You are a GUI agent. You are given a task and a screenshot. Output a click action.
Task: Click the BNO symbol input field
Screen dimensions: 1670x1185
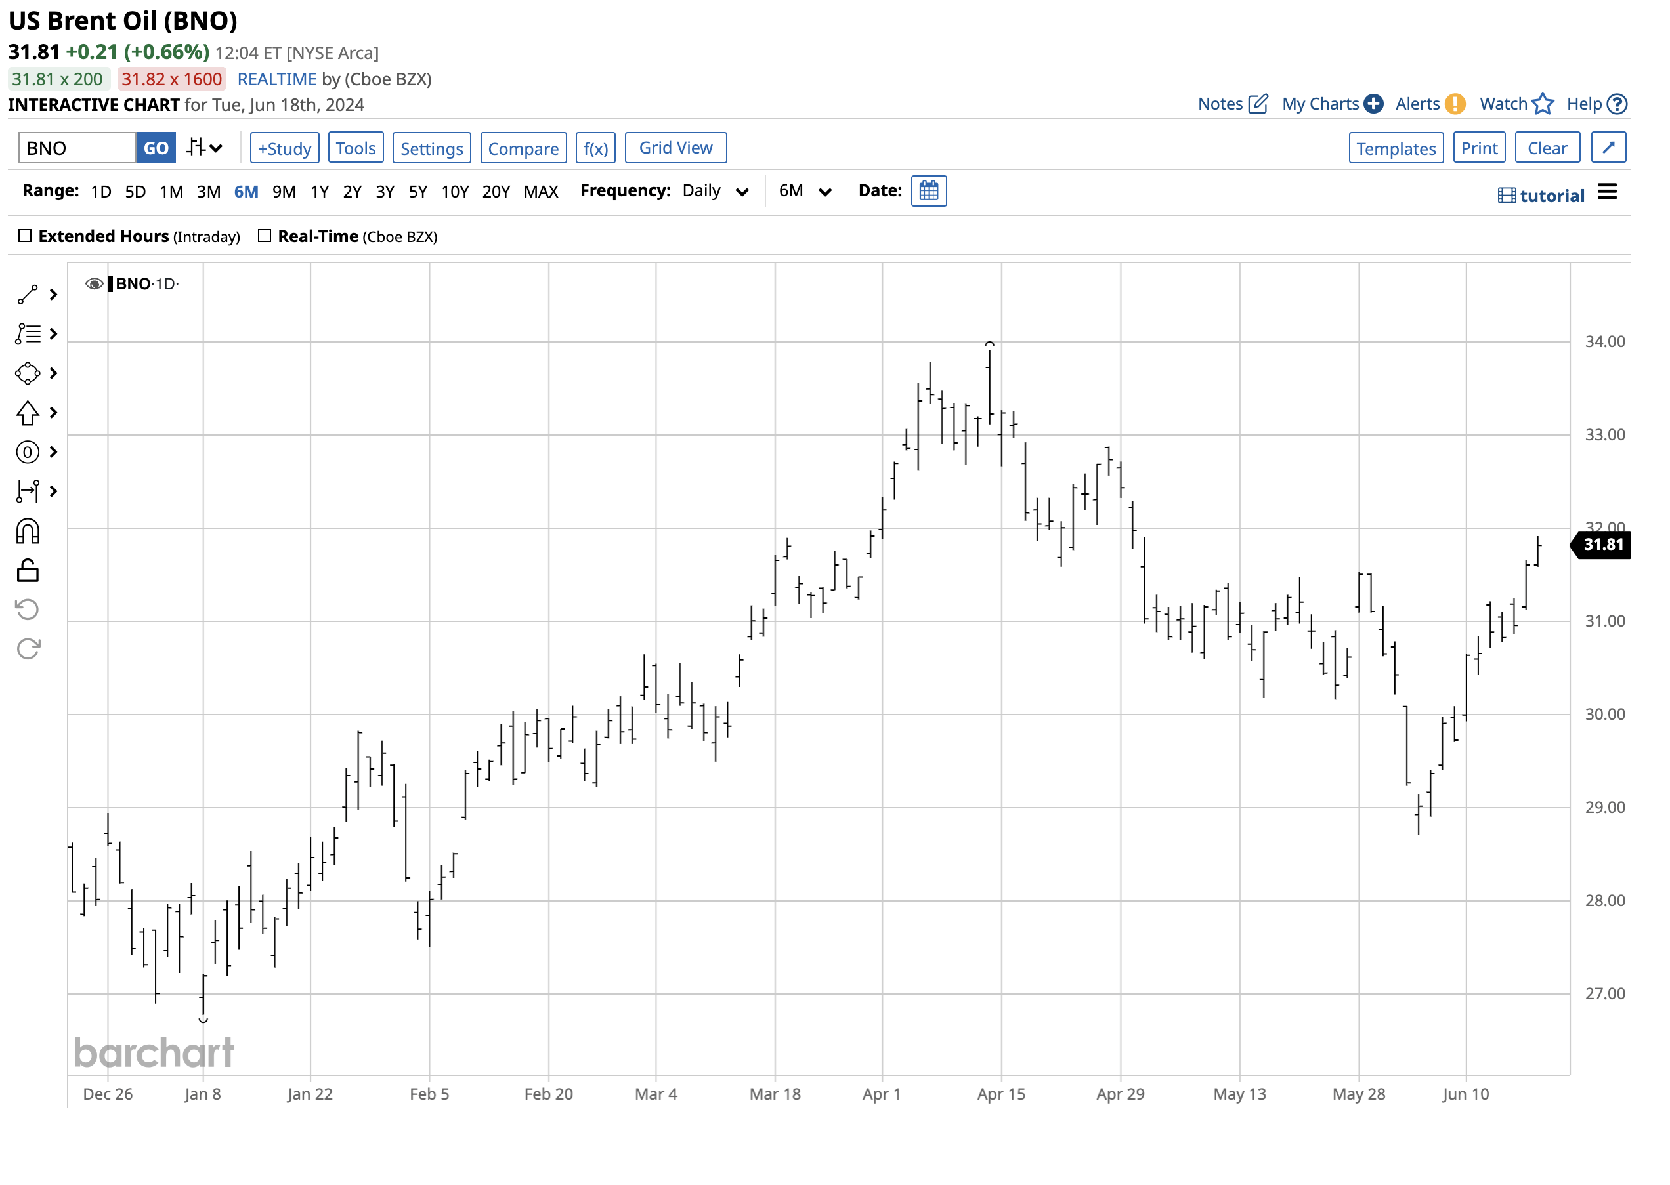tap(77, 148)
